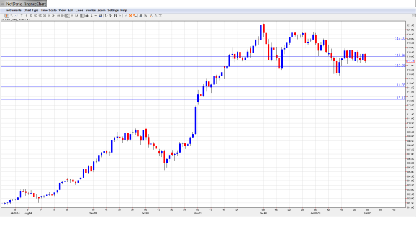Click the 119.85 resistance line label

point(400,38)
